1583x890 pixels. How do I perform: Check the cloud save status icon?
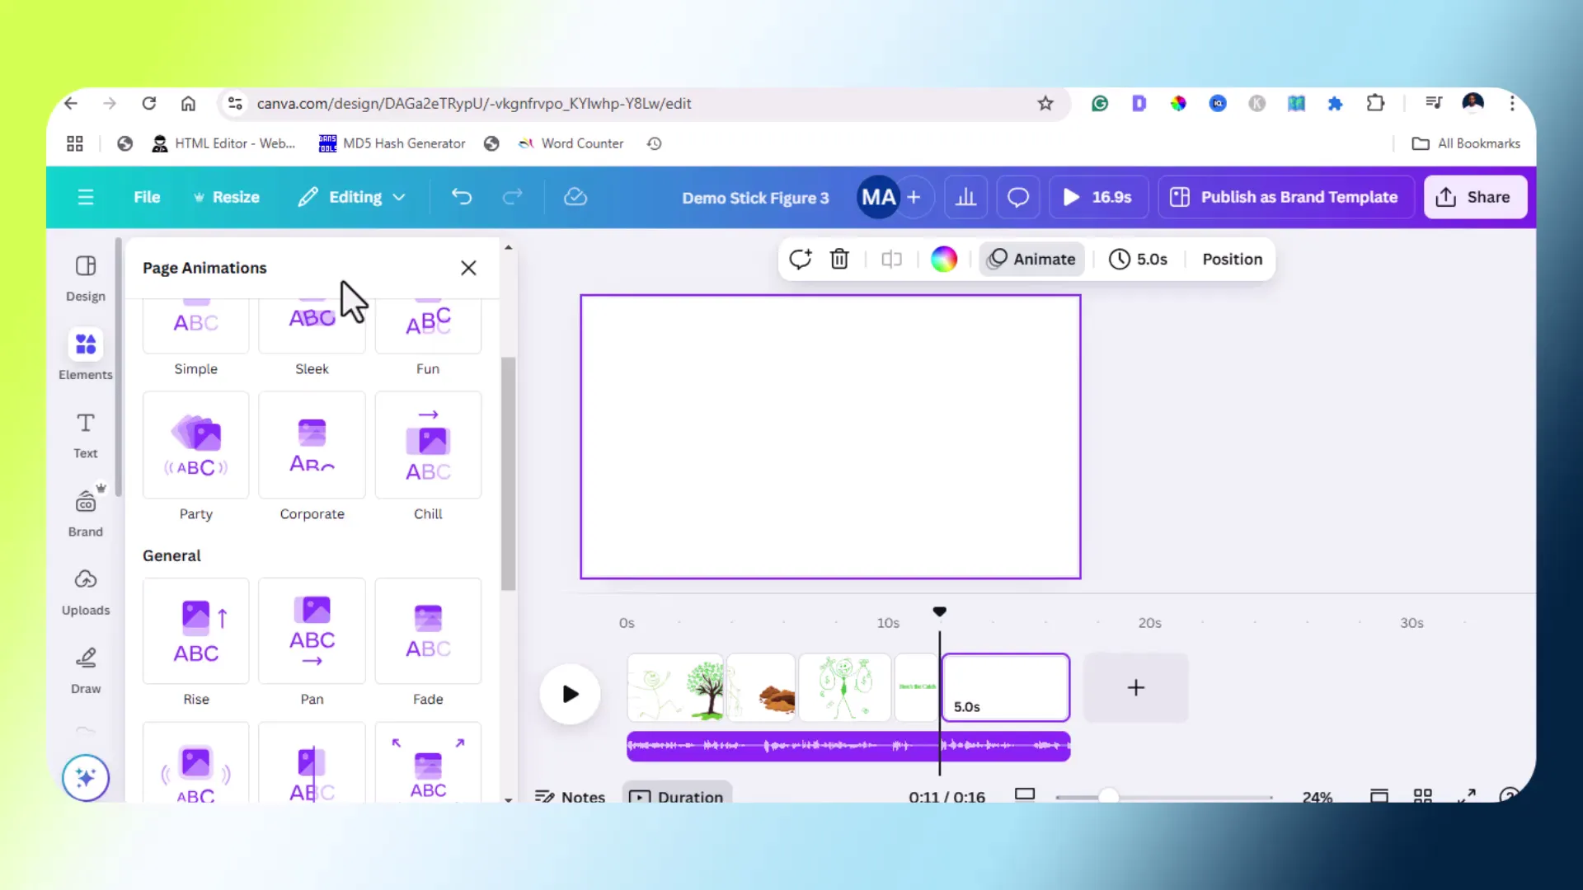(575, 197)
